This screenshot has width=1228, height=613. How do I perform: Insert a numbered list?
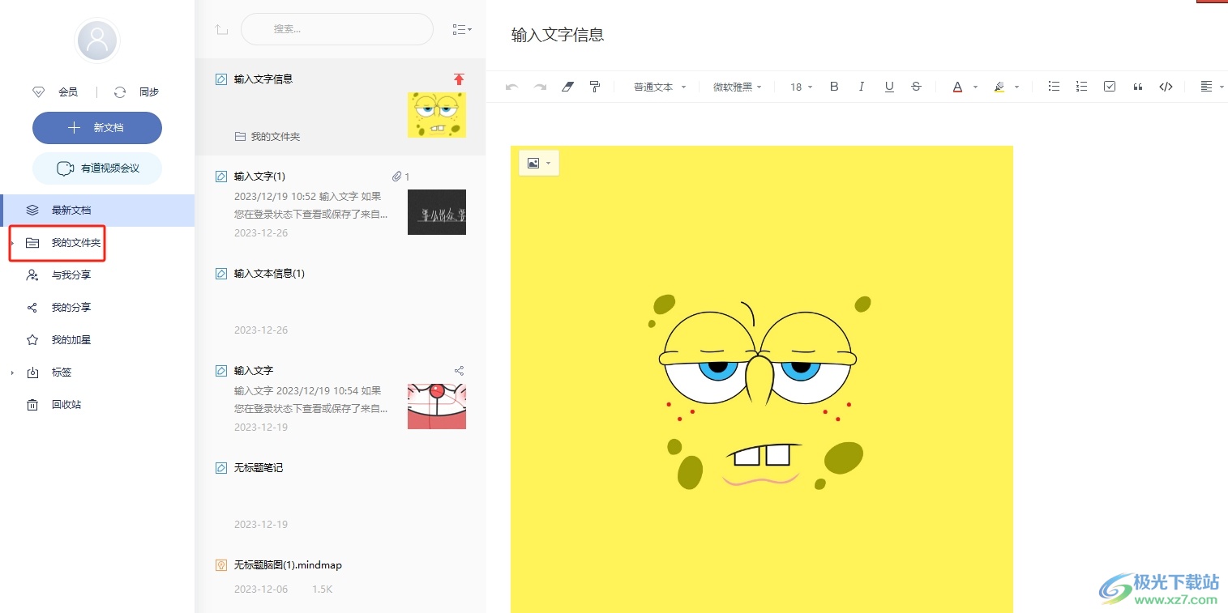pos(1081,87)
